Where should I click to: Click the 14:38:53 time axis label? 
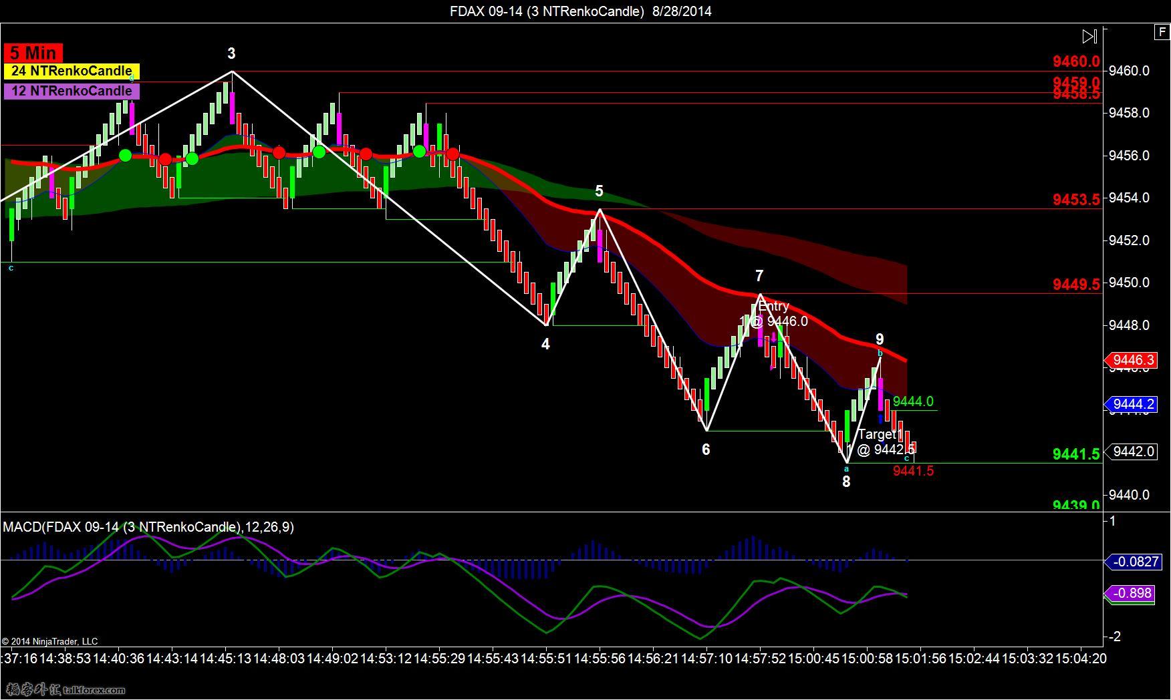65,659
